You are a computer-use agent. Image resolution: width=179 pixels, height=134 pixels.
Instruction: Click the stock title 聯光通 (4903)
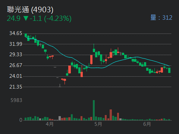[x=30, y=10]
